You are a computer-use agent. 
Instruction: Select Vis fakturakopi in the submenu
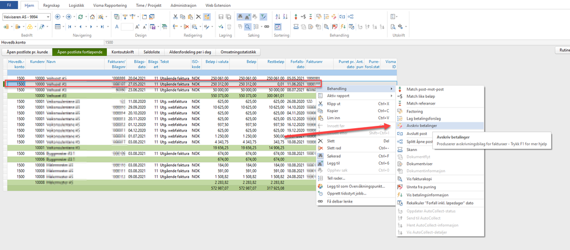(x=440, y=178)
